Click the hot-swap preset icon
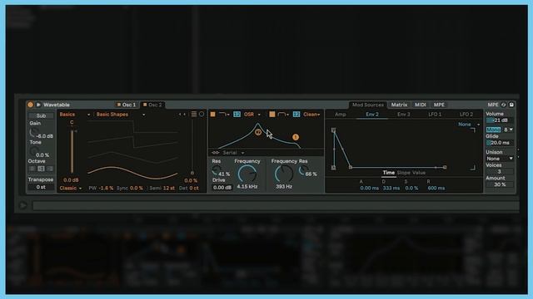 (504, 105)
